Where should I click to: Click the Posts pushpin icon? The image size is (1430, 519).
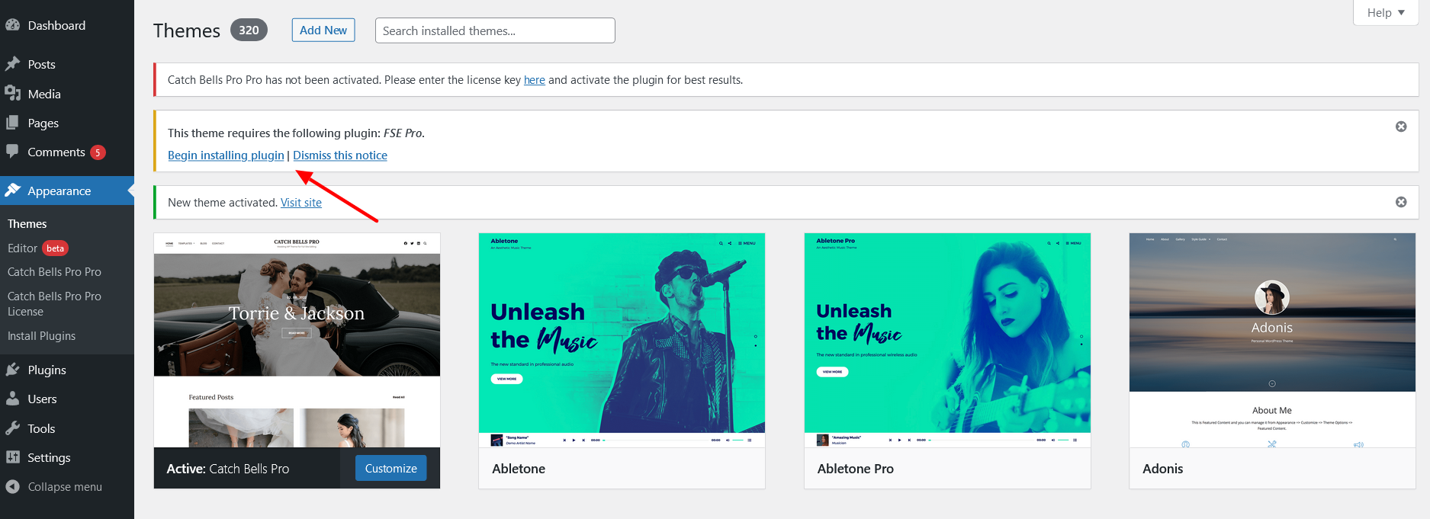(12, 64)
